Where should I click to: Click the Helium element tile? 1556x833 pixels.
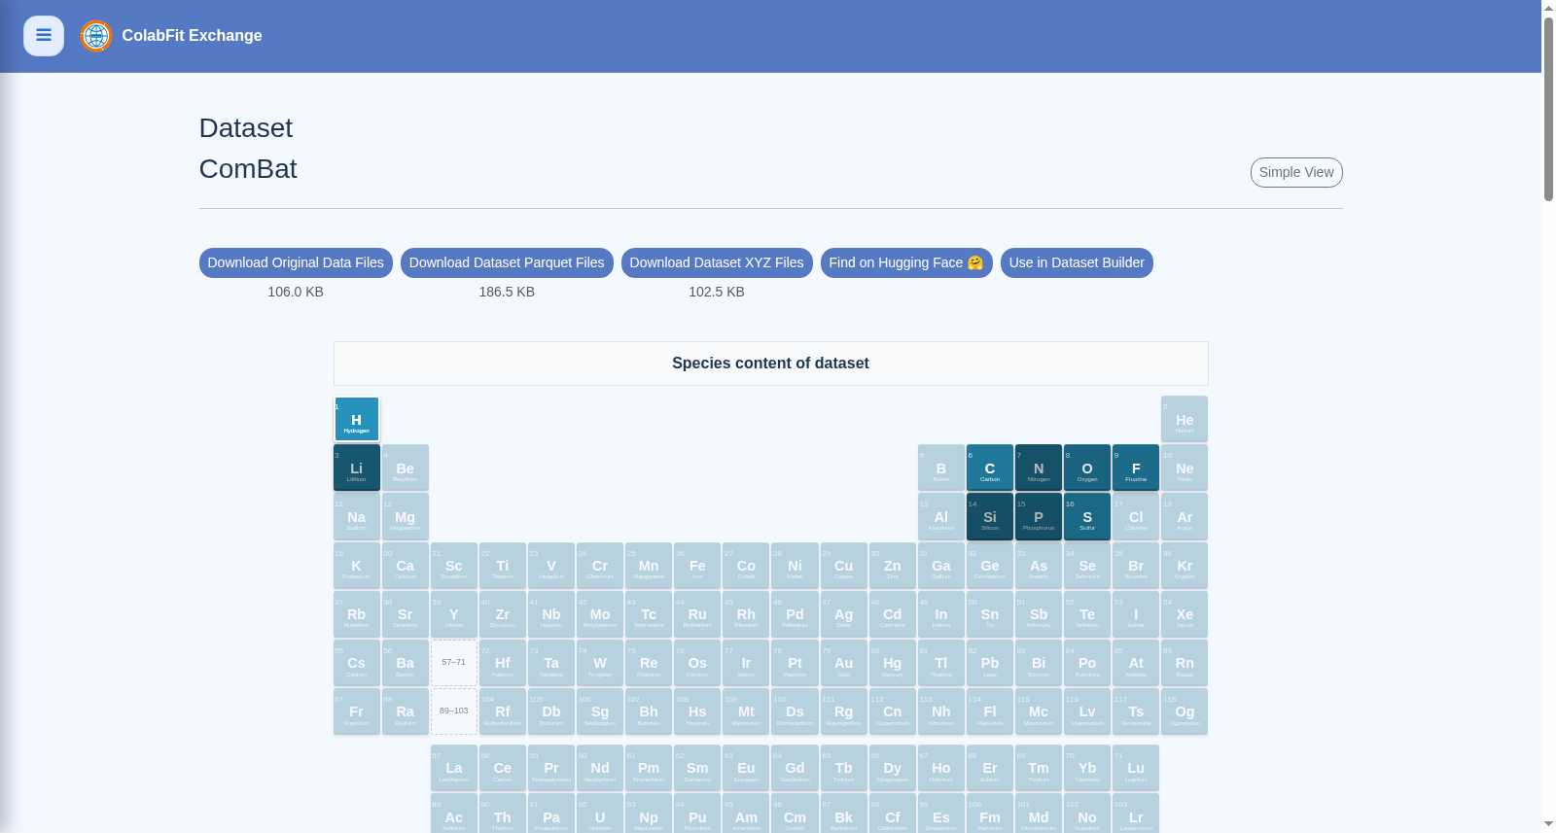tap(1185, 420)
